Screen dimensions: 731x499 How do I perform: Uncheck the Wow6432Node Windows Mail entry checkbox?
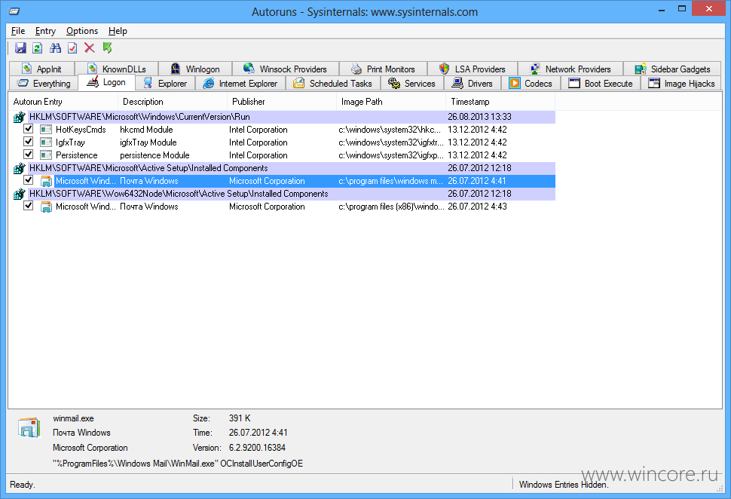click(x=29, y=206)
